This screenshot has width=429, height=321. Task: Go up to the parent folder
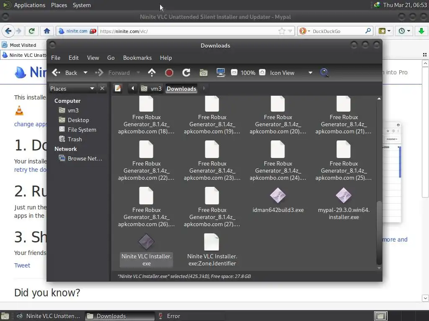152,73
